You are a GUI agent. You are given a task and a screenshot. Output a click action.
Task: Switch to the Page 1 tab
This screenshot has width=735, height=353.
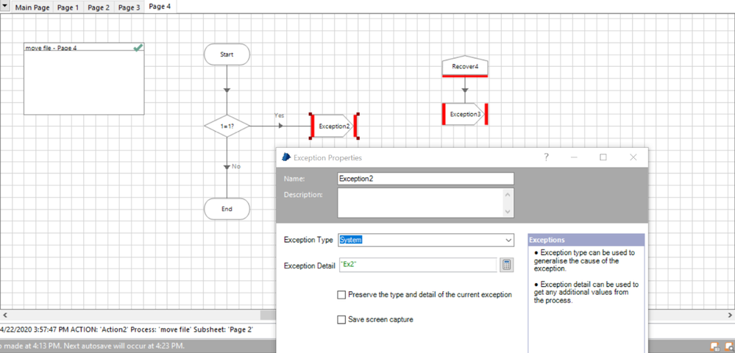(68, 8)
